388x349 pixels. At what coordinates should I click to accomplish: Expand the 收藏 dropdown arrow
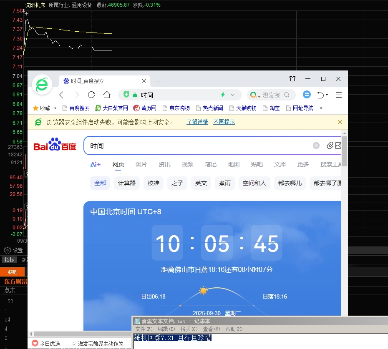coord(55,108)
